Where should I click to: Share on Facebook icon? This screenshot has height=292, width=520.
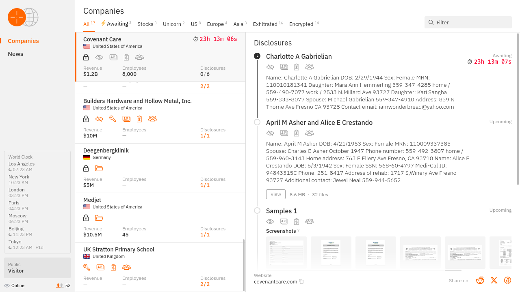pyautogui.click(x=507, y=280)
